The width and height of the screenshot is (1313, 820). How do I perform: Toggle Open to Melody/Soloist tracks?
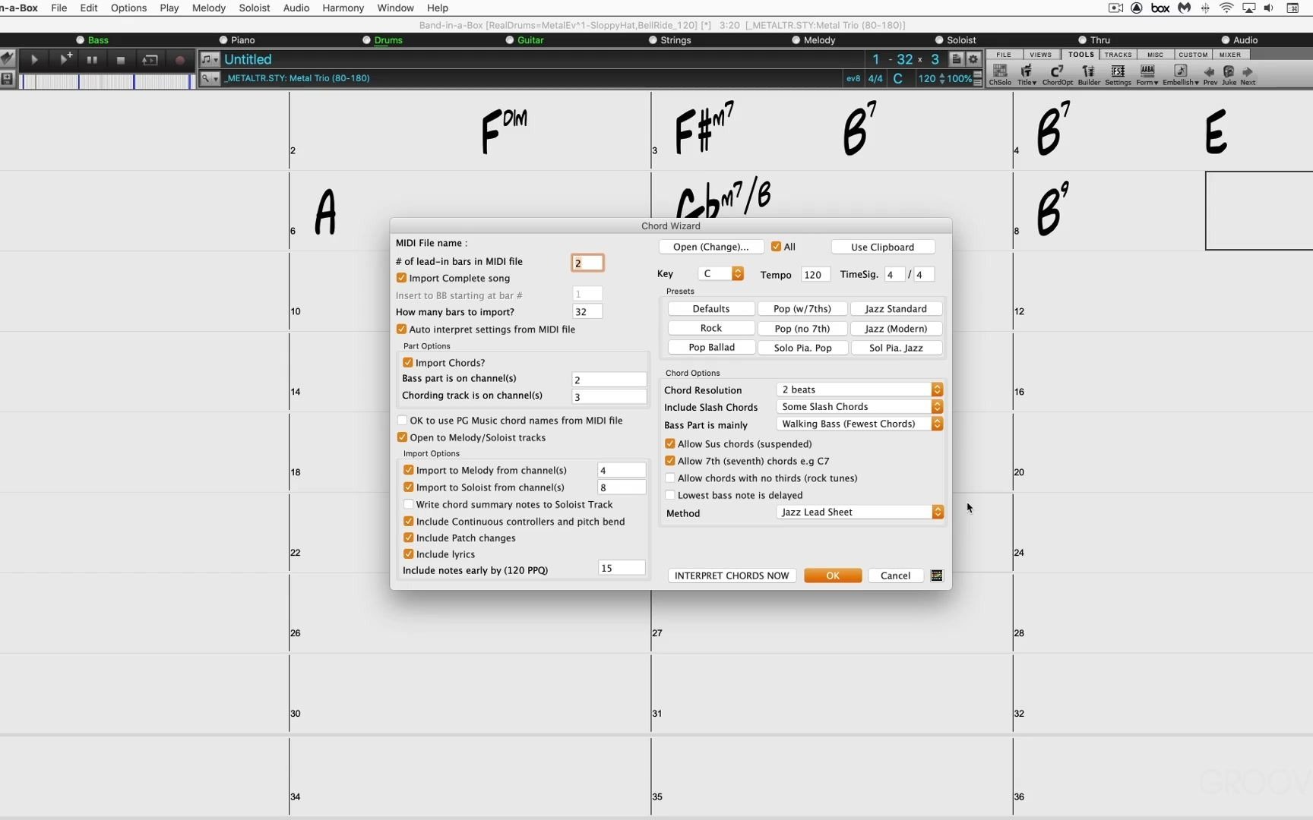coord(402,437)
